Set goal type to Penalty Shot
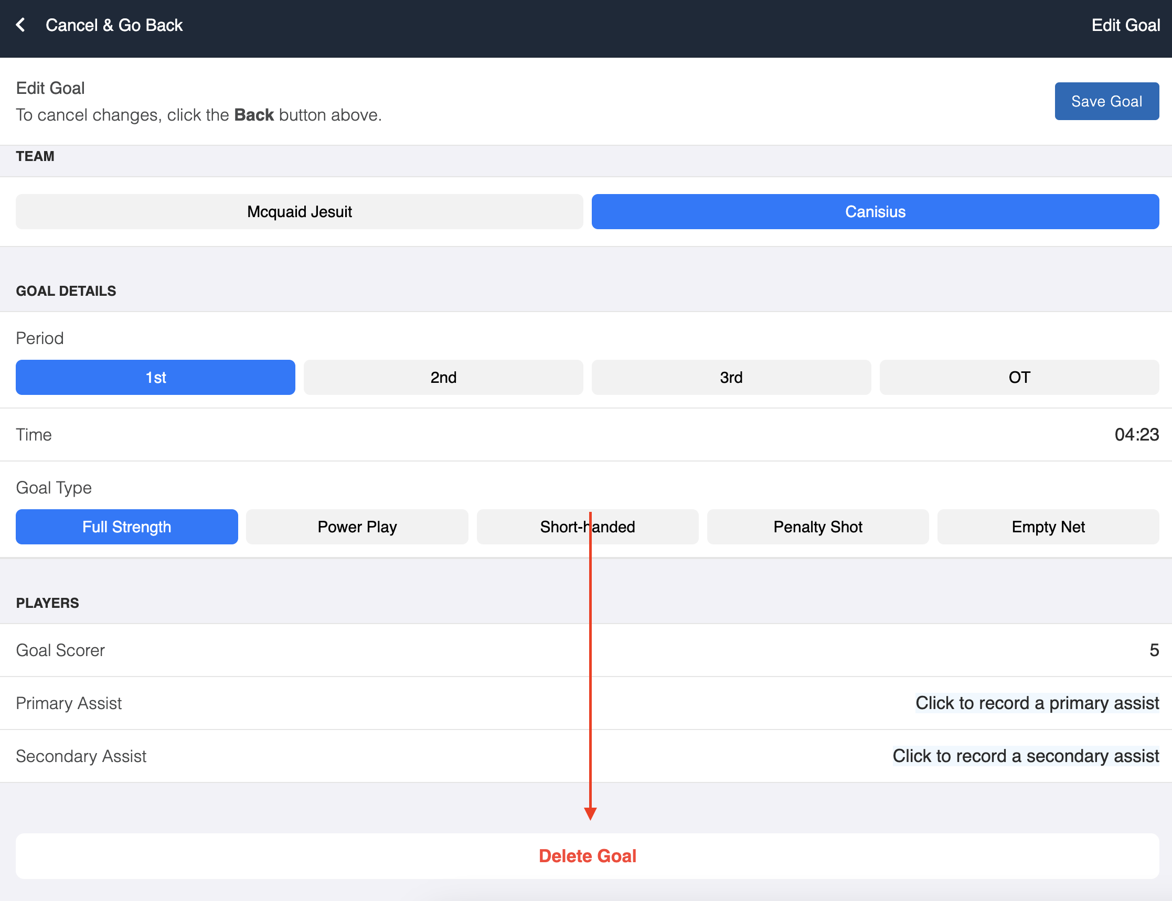This screenshot has width=1172, height=901. [x=817, y=527]
